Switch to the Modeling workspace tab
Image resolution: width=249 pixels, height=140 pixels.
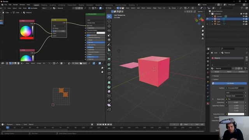pos(44,5)
